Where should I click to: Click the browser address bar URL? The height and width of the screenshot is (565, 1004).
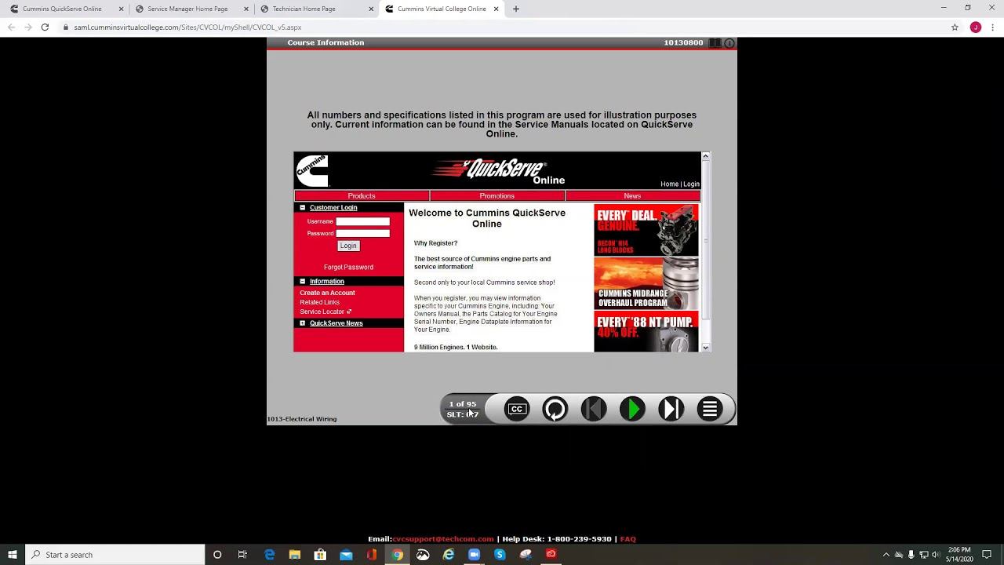(x=187, y=27)
